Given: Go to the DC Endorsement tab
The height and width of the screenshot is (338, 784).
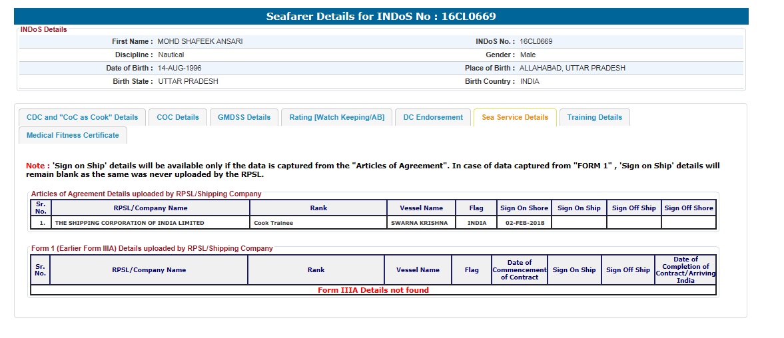Looking at the screenshot, I should coord(433,117).
